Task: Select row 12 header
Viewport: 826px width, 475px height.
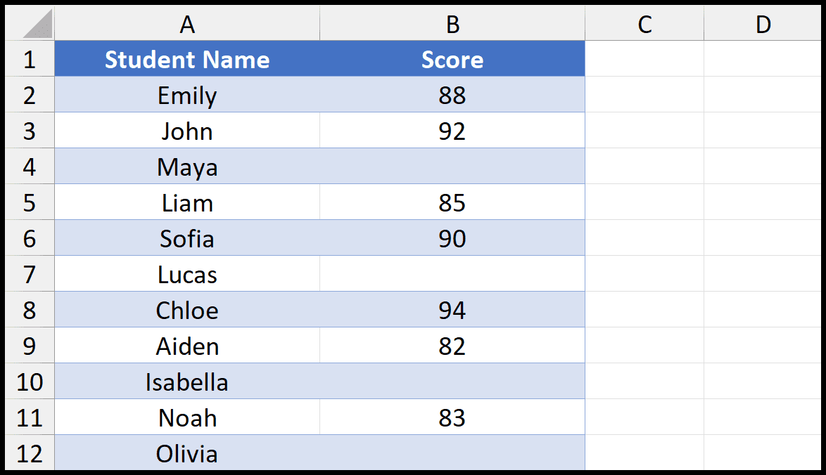Action: tap(30, 453)
